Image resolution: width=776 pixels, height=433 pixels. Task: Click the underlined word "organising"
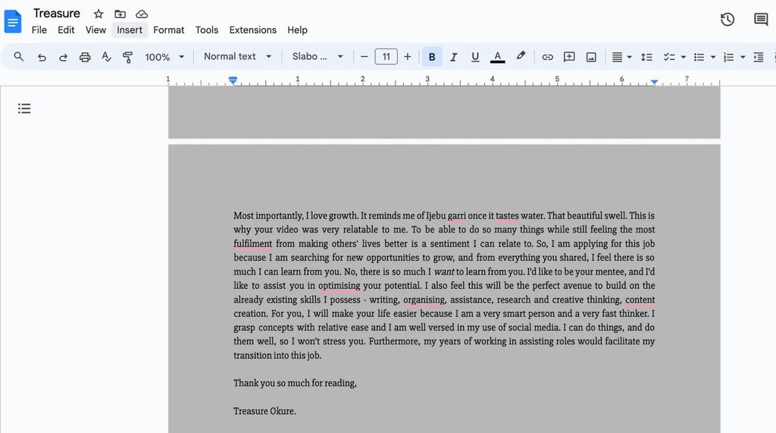(424, 300)
